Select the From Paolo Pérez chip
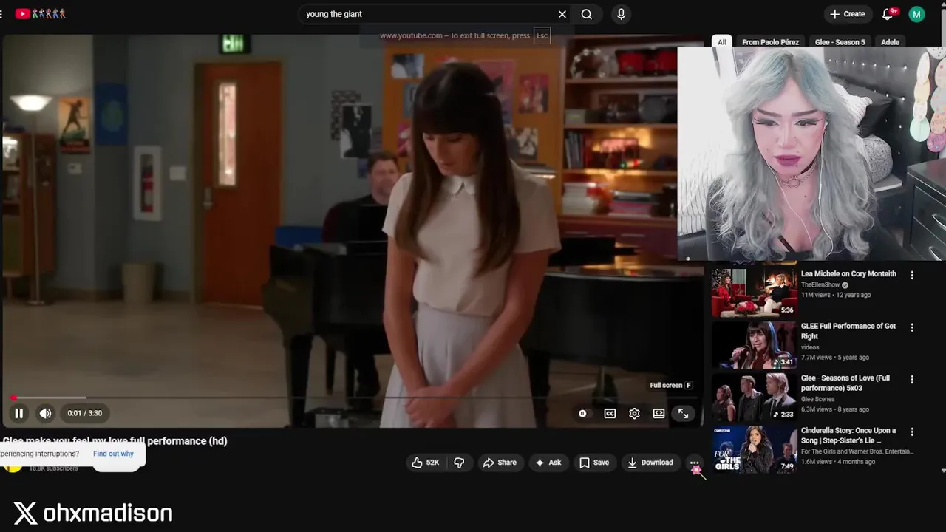 coord(770,42)
